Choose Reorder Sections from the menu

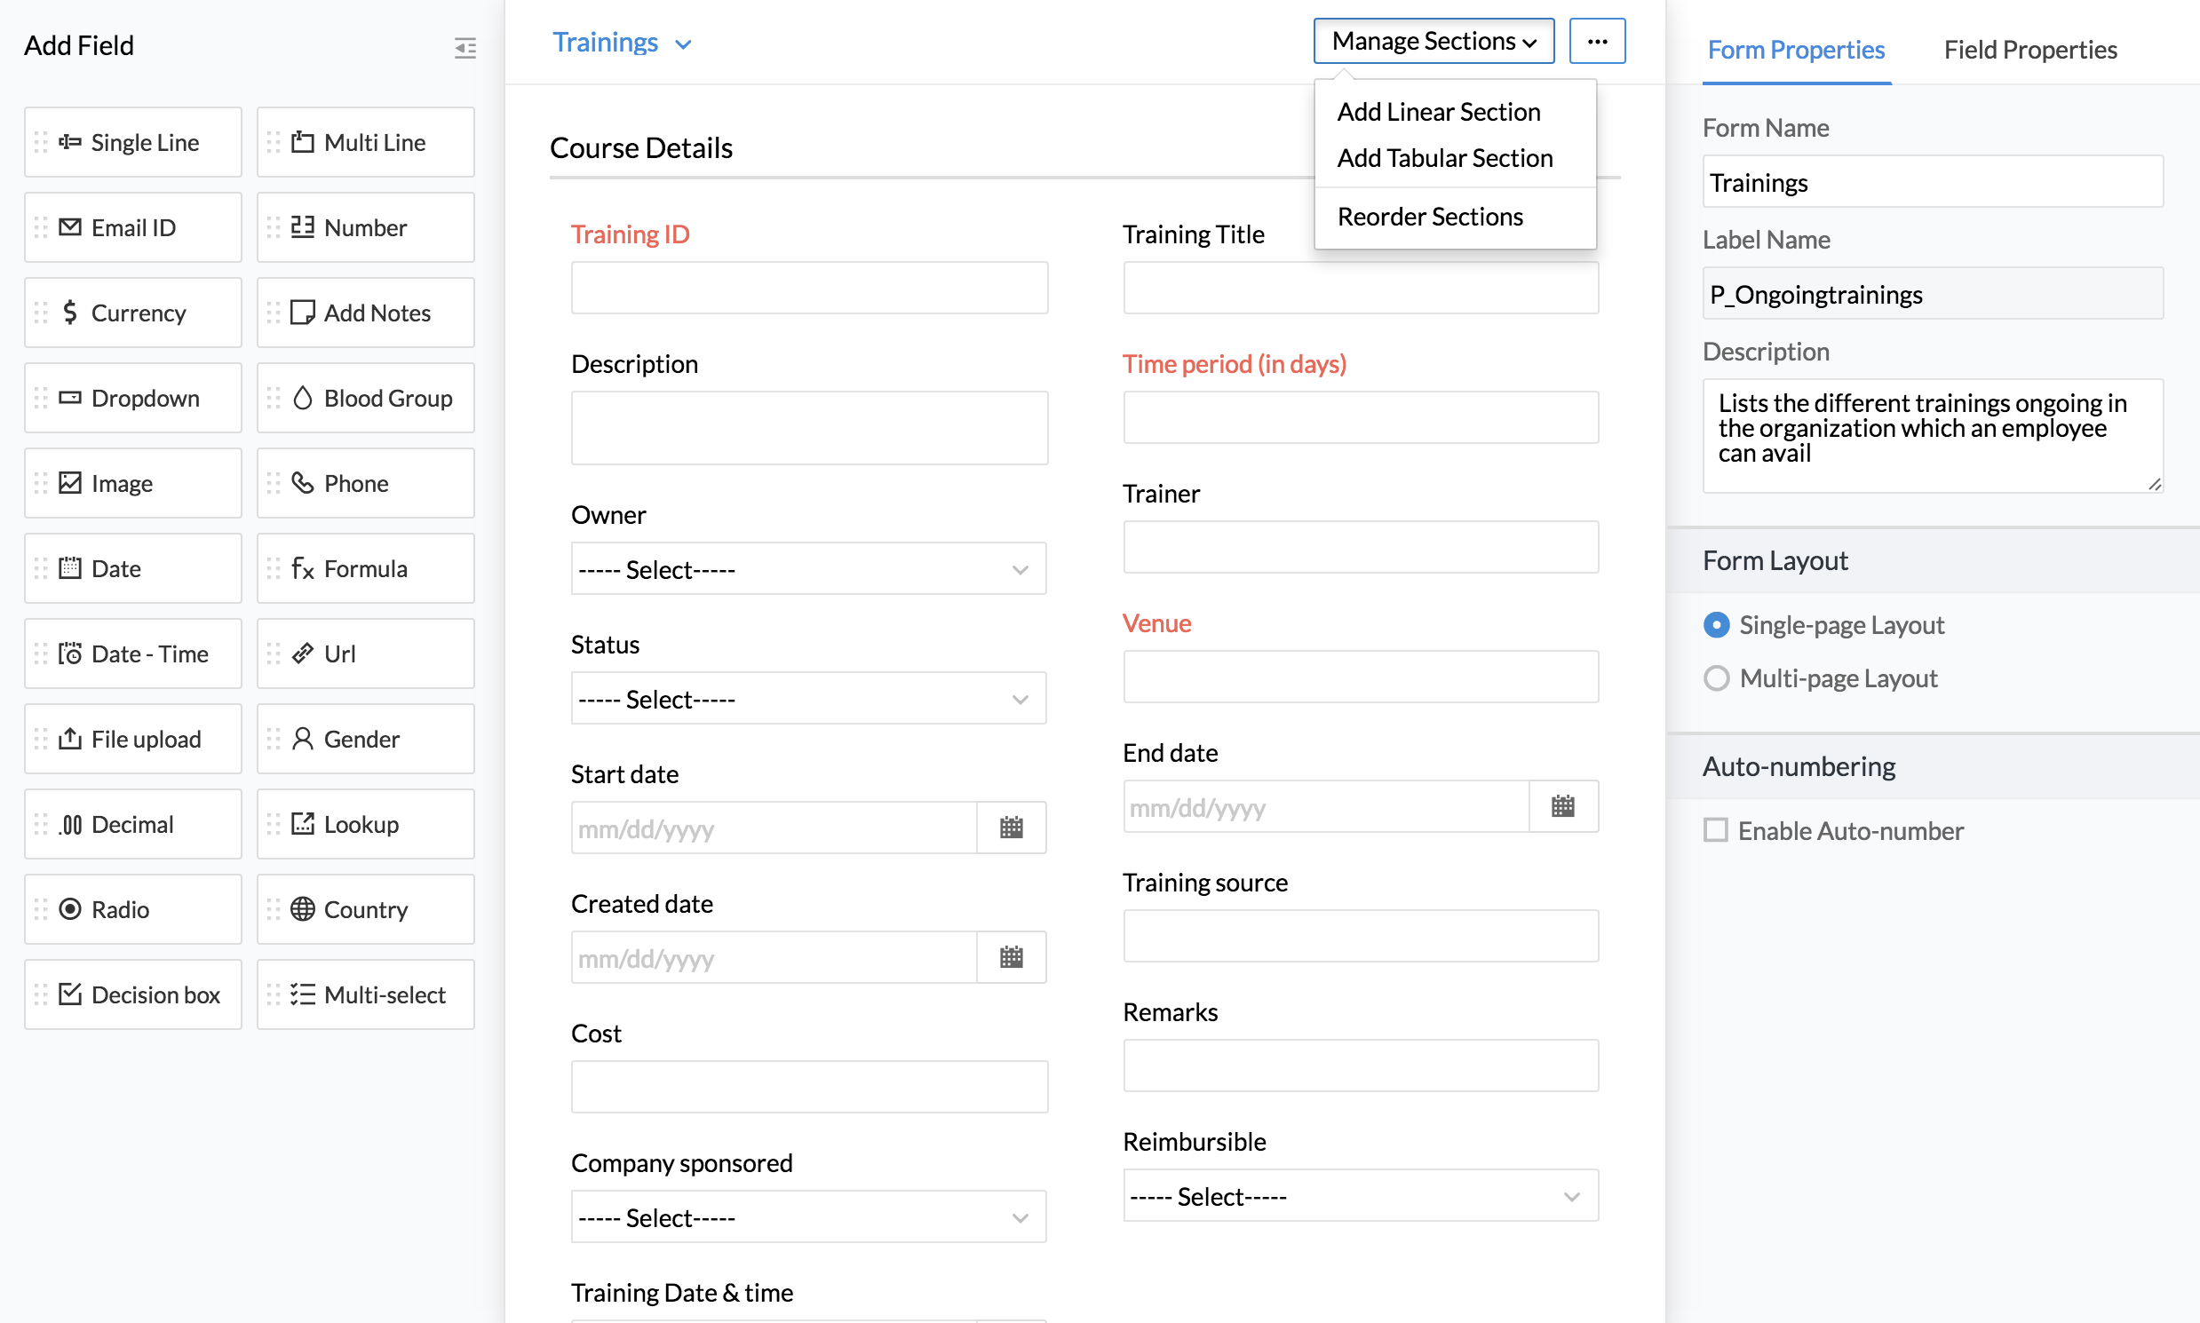click(1429, 217)
